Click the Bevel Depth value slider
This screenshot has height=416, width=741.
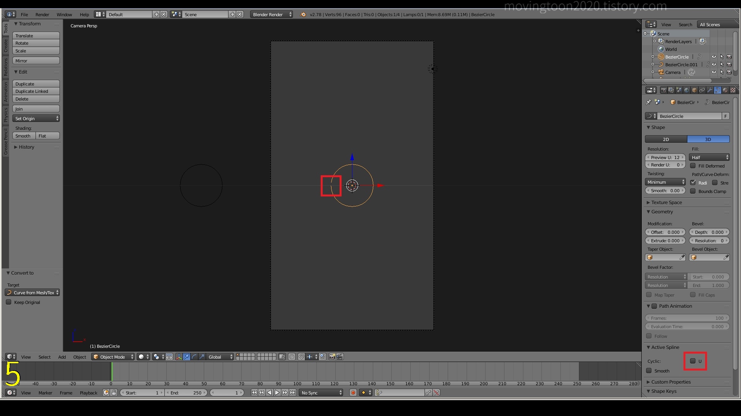click(x=709, y=232)
